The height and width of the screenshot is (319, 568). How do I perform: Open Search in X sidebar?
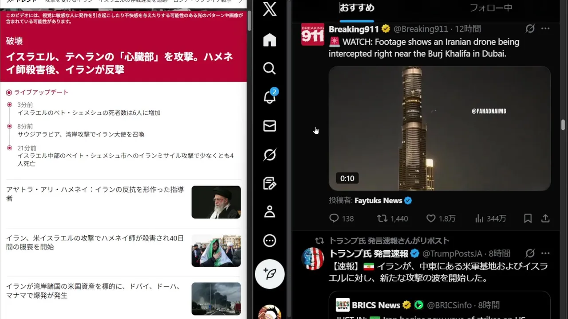click(270, 68)
